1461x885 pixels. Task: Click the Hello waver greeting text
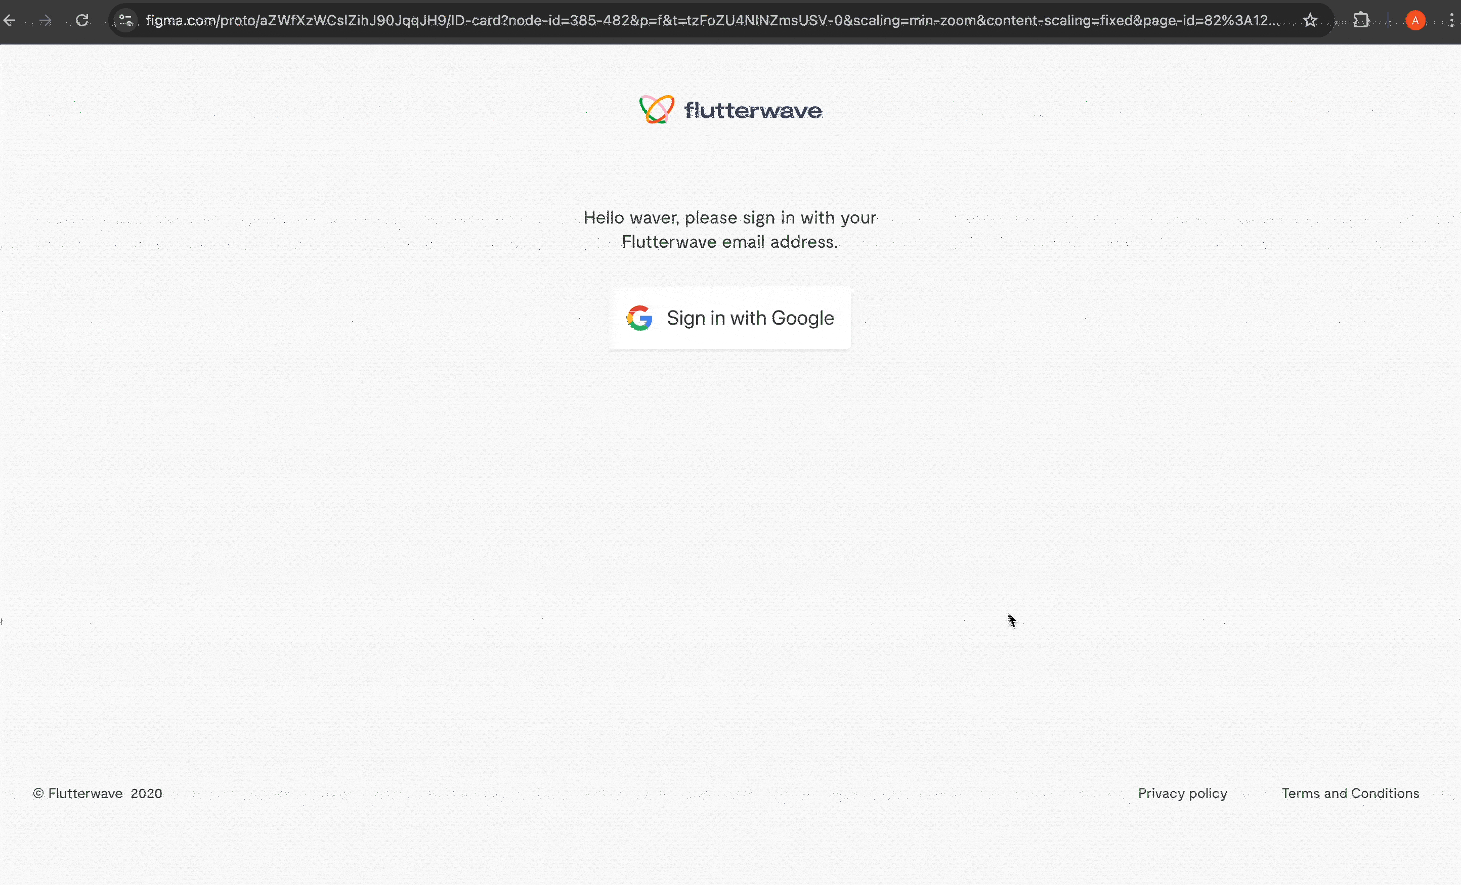[x=730, y=230]
